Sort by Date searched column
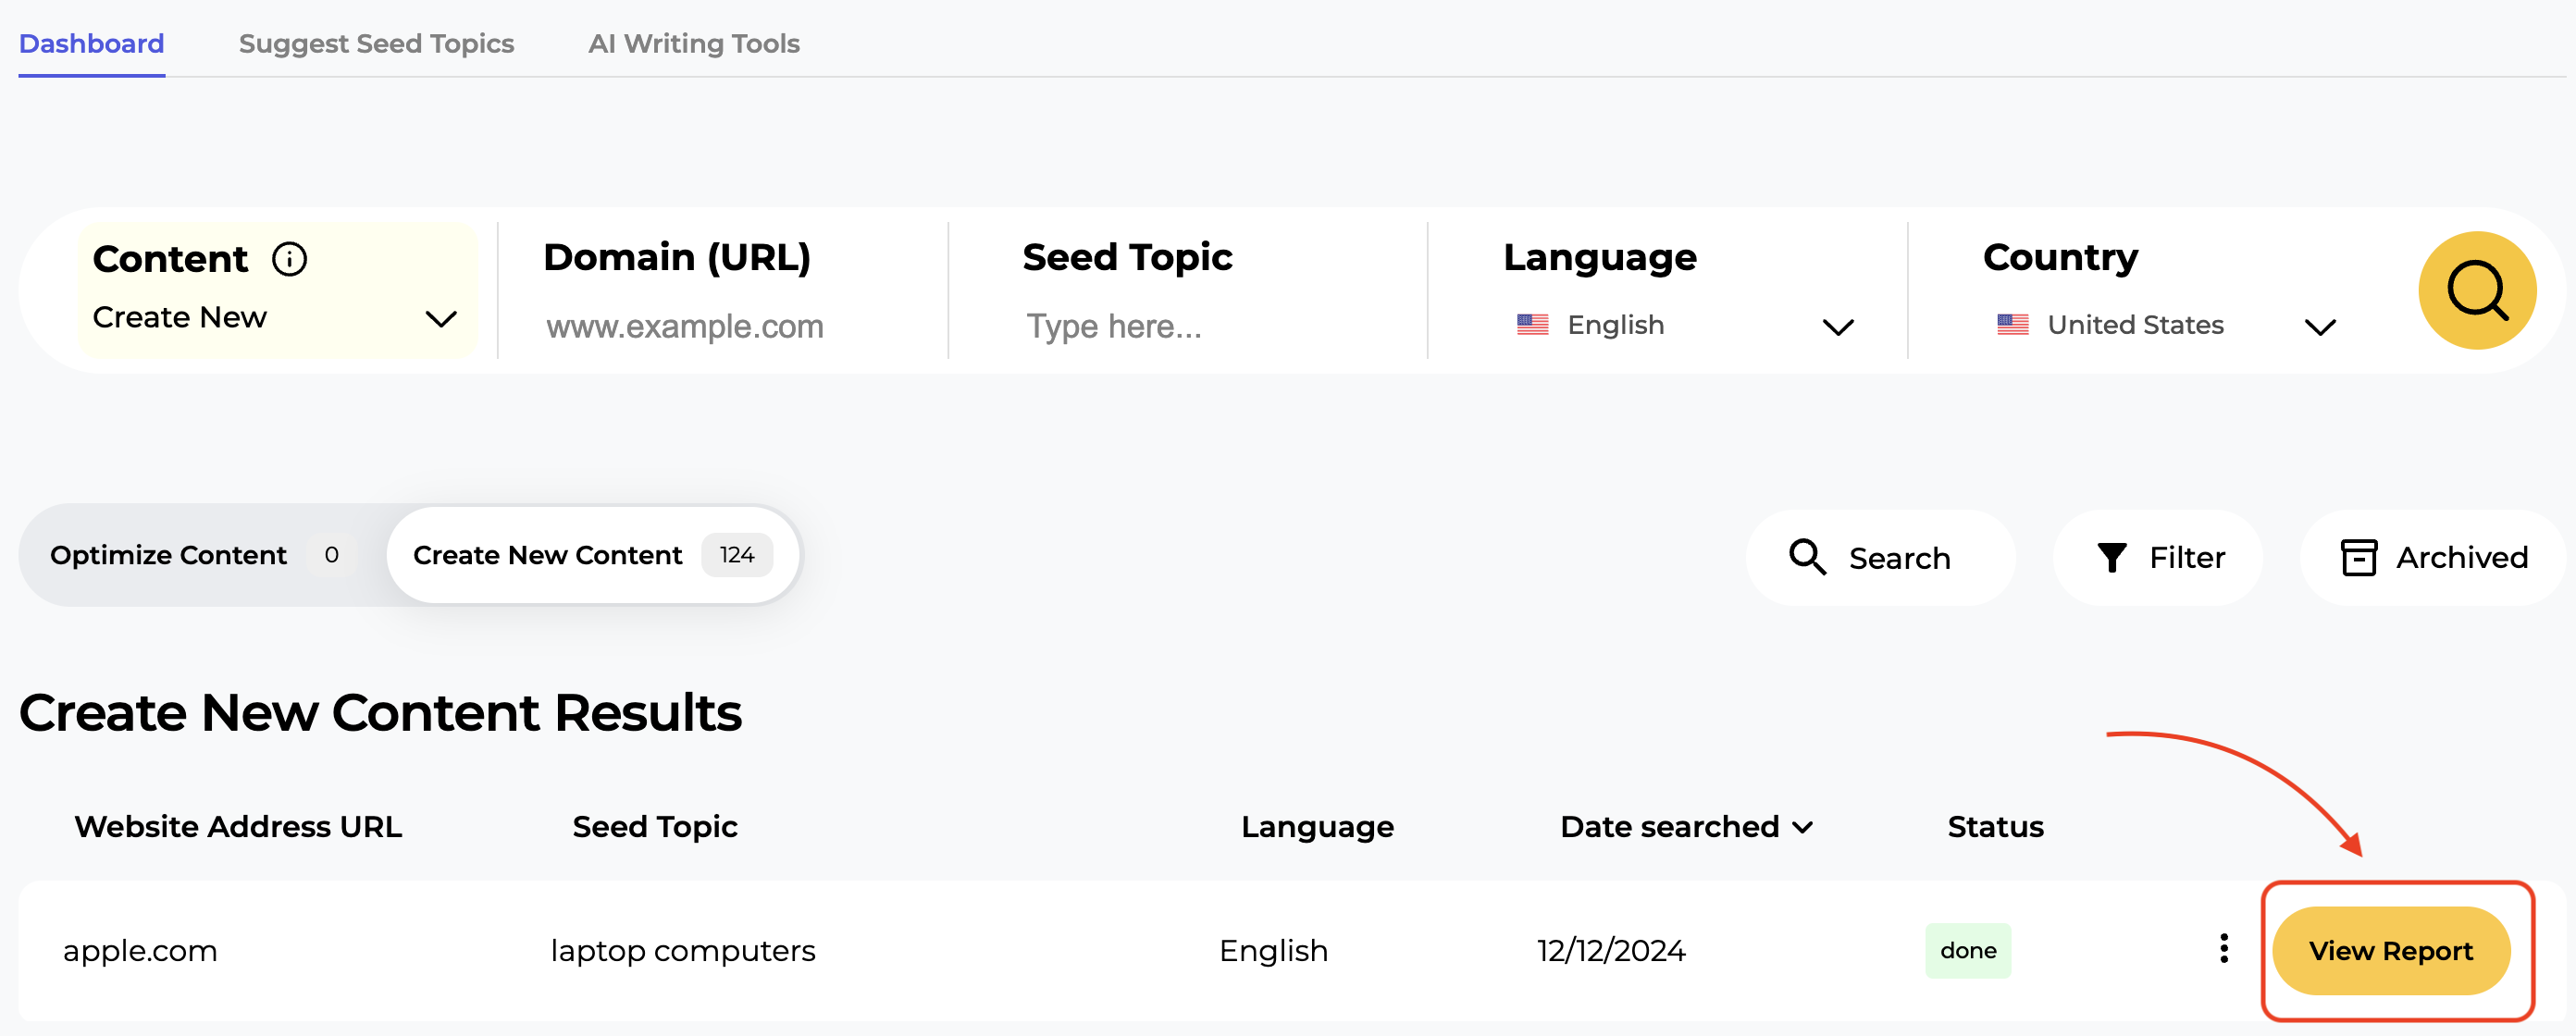The width and height of the screenshot is (2576, 1036). pos(1686,827)
